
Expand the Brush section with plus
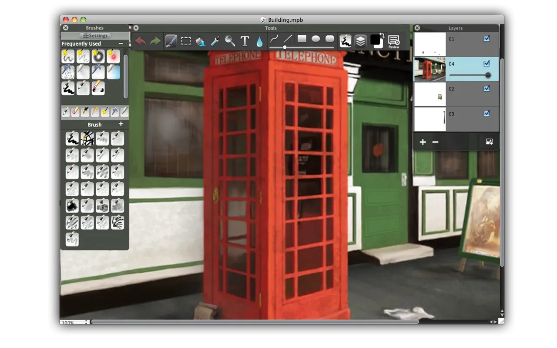pos(121,124)
